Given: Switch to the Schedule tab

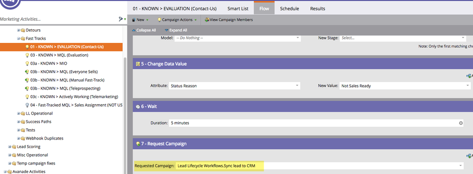Looking at the screenshot, I should point(289,8).
